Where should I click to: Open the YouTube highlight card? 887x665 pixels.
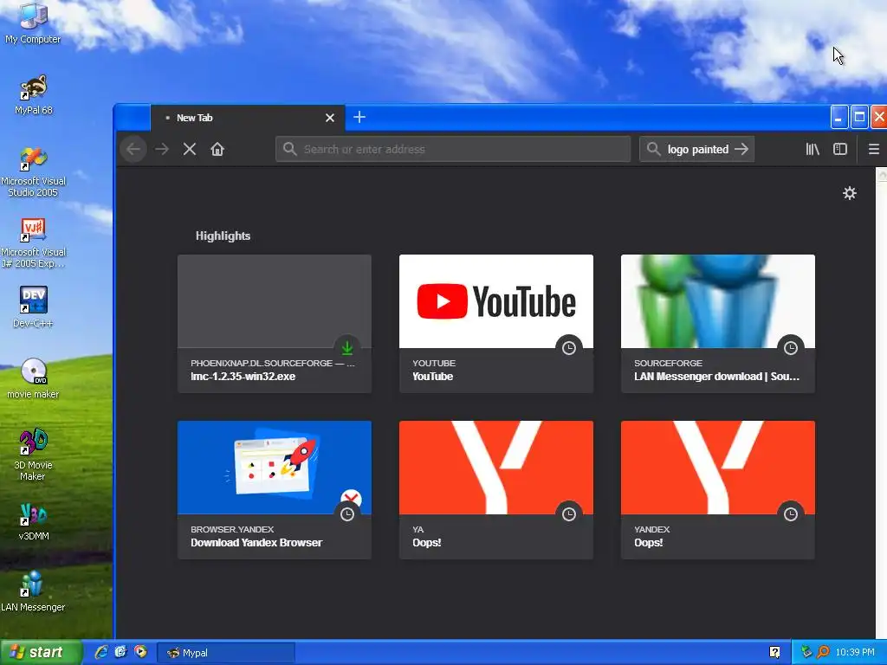coord(496,324)
